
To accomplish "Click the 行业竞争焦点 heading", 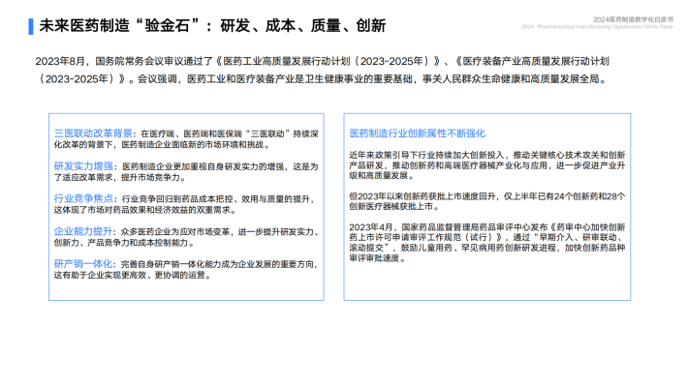I will pos(83,198).
